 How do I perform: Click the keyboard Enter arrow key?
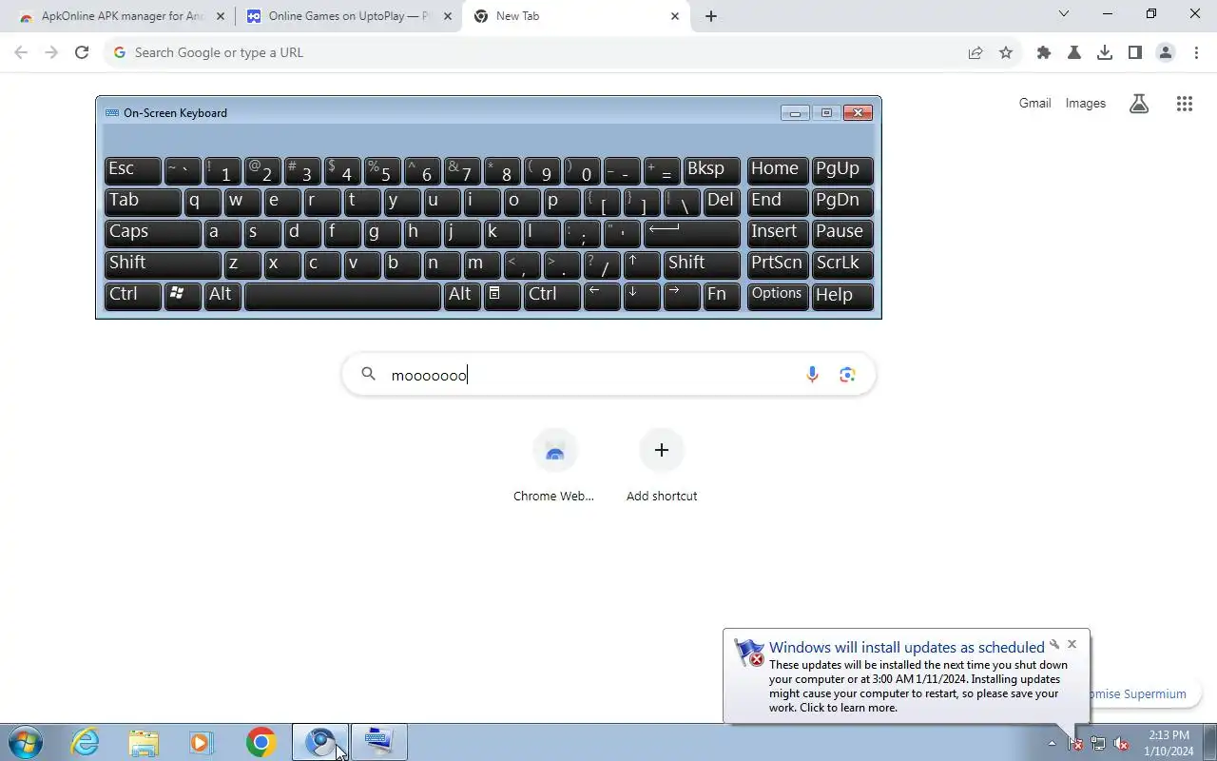click(x=692, y=232)
